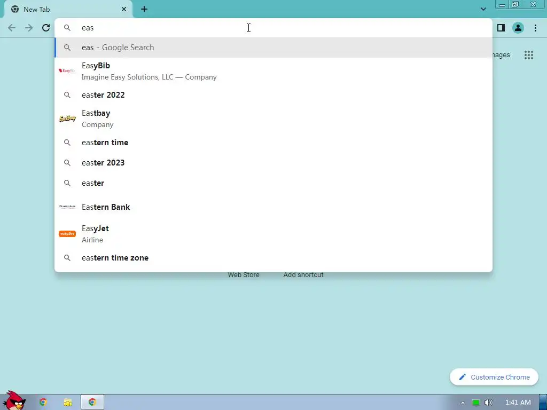This screenshot has width=547, height=410.
Task: Select 'eastern time' suggestion
Action: tap(273, 143)
